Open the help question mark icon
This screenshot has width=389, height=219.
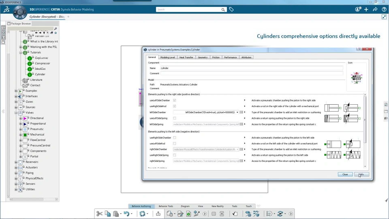(384, 9)
